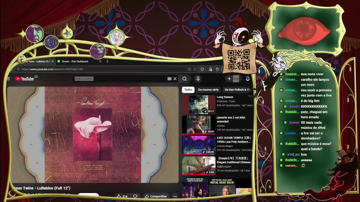
Task: Click chat message 'aaaaaa'
Action: click(x=306, y=160)
